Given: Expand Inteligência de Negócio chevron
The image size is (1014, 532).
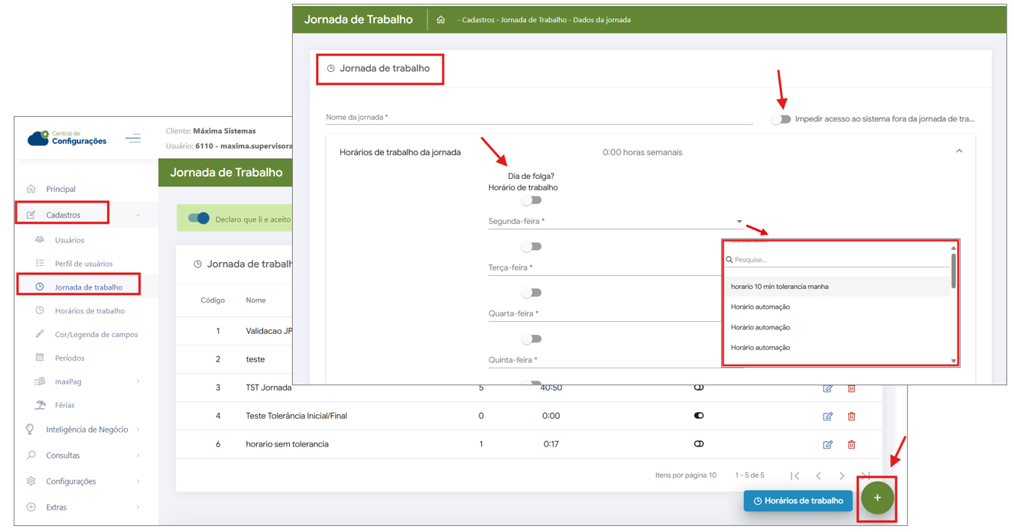Looking at the screenshot, I should tap(138, 430).
